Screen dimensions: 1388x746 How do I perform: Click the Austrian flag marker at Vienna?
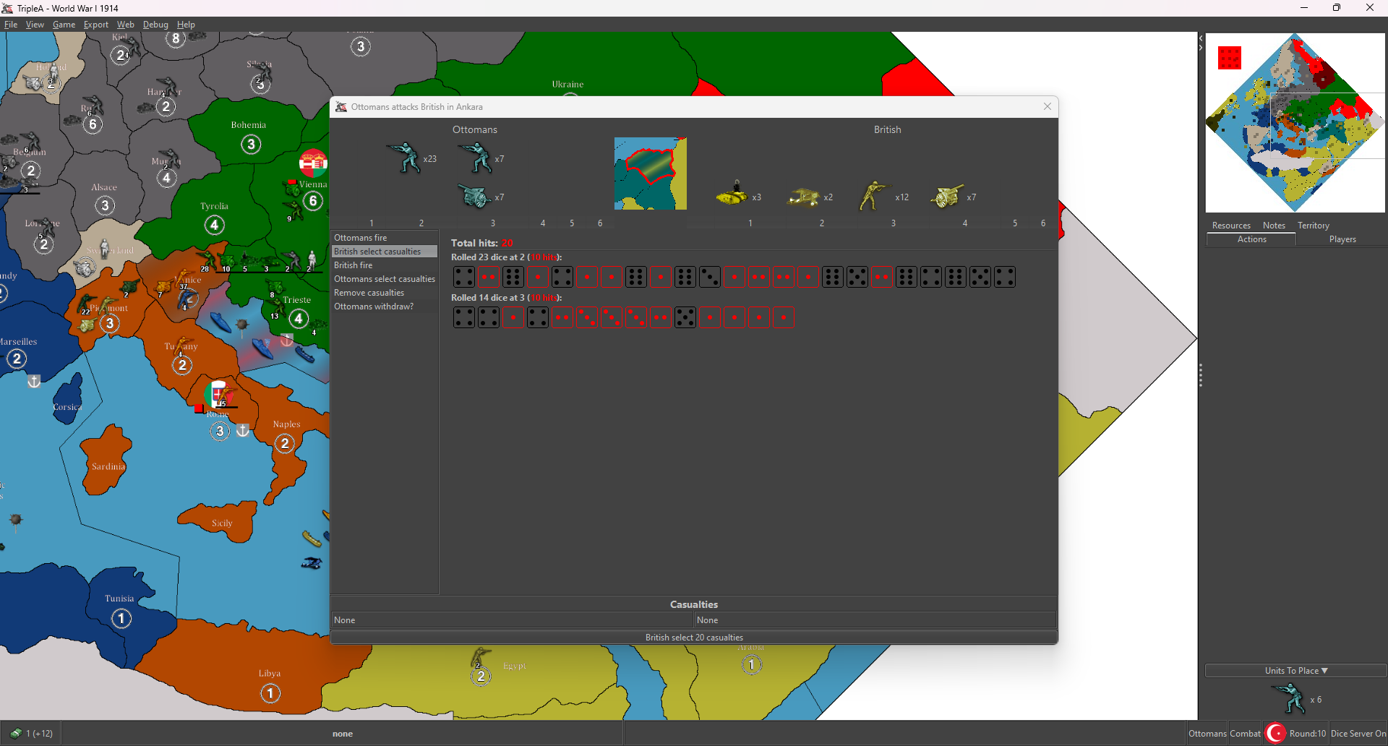pos(313,163)
